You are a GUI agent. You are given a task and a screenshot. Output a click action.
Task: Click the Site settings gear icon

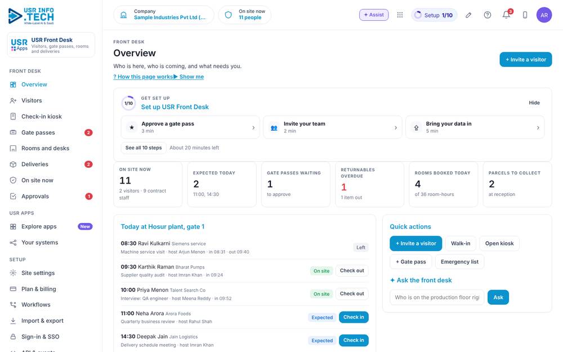point(13,273)
